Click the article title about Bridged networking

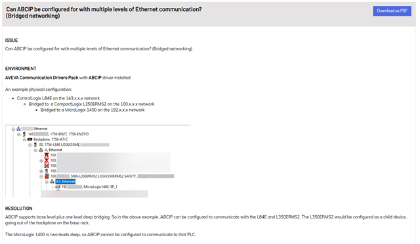(104, 12)
